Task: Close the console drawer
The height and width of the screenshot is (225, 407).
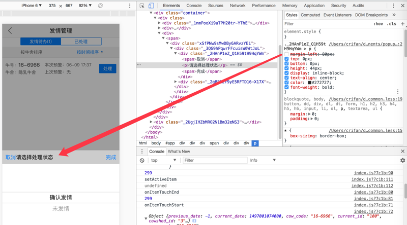Action: pos(402,152)
